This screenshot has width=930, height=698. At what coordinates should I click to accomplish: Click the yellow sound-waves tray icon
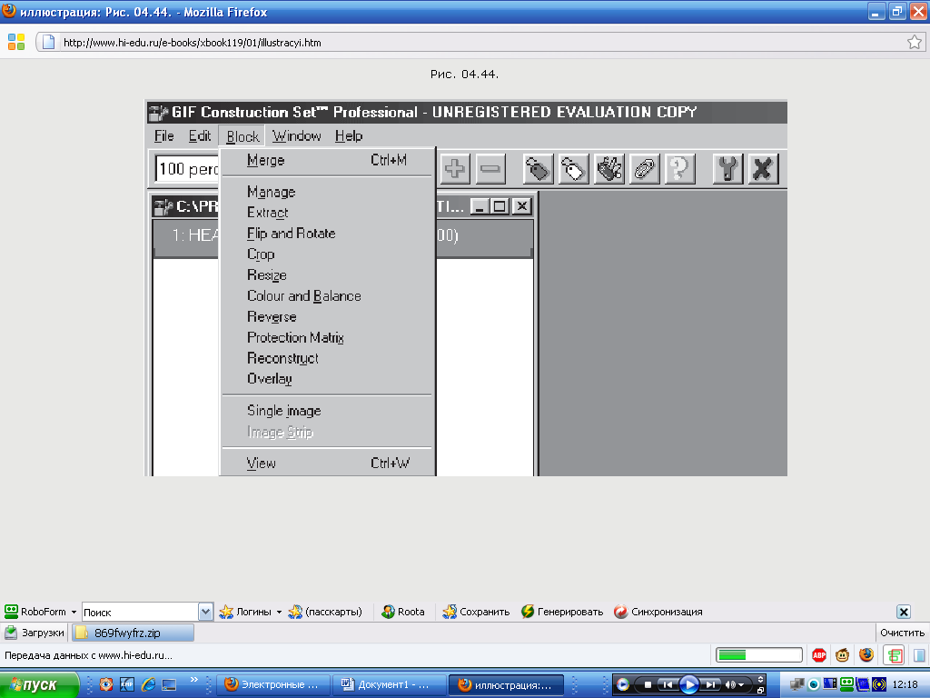point(879,684)
